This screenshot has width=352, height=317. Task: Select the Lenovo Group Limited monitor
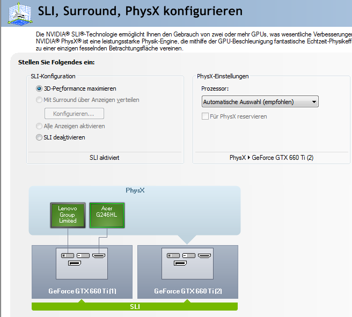(68, 215)
